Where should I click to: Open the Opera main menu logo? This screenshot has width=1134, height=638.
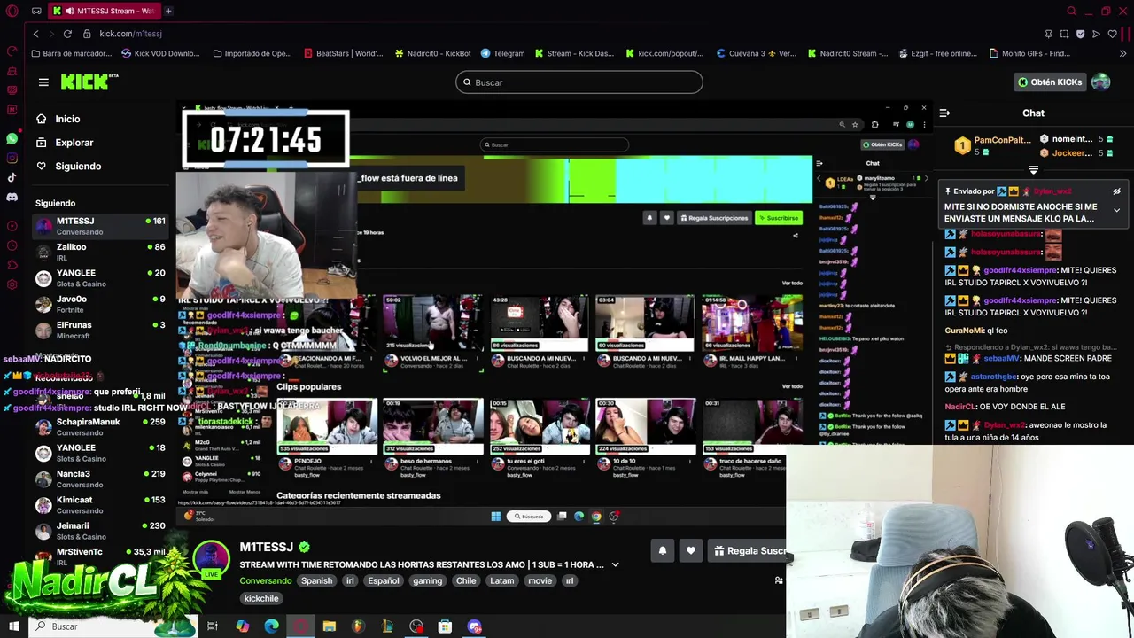coord(12,12)
